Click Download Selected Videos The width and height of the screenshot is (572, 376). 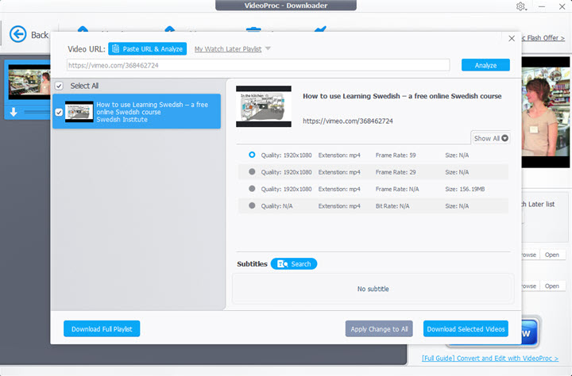[466, 329]
